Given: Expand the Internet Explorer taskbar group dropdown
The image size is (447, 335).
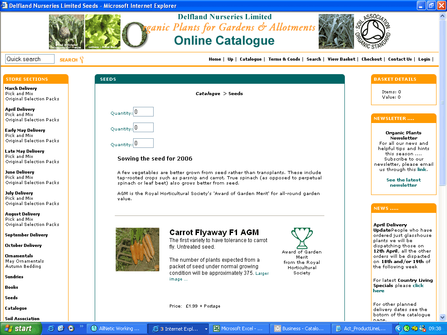Looking at the screenshot, I should [206, 329].
